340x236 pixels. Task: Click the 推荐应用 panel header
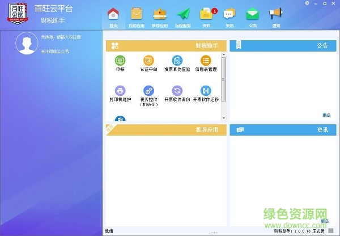[x=166, y=130]
